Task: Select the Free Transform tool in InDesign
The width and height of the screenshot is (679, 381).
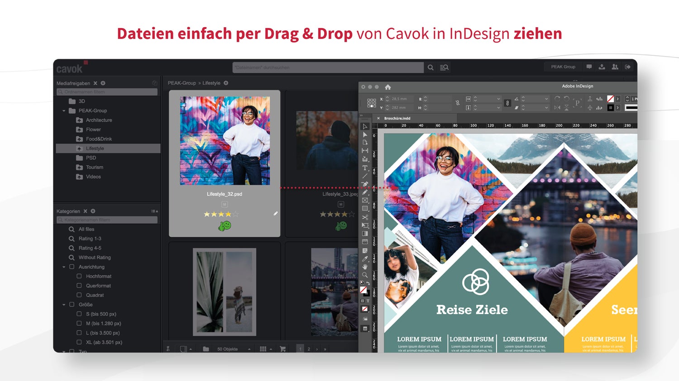Action: click(x=365, y=225)
